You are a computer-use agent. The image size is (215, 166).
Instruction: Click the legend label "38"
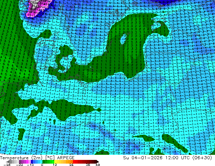[x=88, y=165]
